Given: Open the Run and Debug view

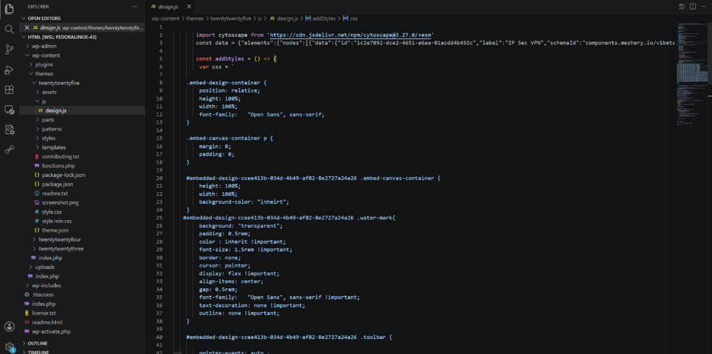Looking at the screenshot, I should (x=9, y=70).
